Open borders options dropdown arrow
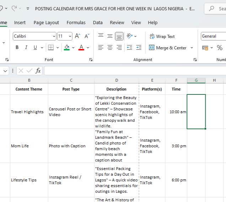The width and height of the screenshot is (226, 202). click(x=58, y=48)
